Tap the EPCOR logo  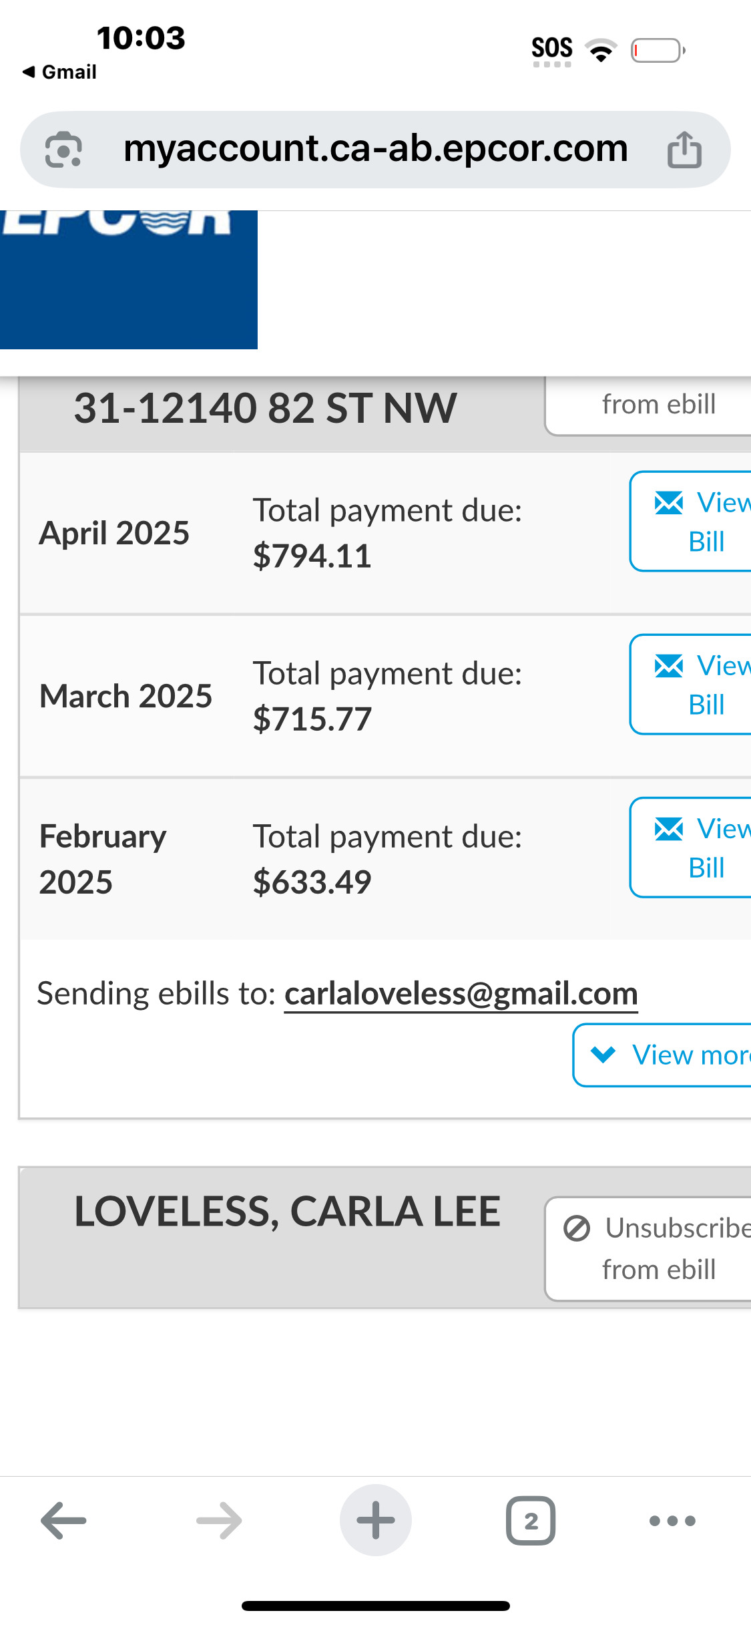click(x=128, y=279)
